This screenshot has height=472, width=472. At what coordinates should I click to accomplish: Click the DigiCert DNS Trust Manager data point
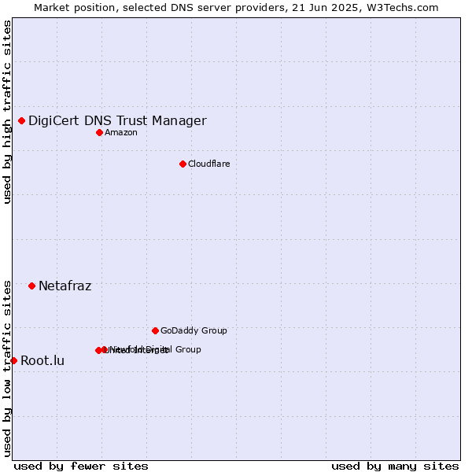pyautogui.click(x=22, y=120)
